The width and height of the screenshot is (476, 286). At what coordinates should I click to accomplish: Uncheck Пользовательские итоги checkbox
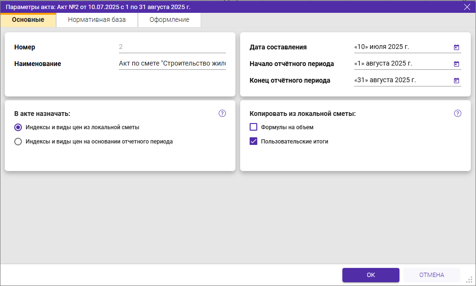click(x=253, y=141)
